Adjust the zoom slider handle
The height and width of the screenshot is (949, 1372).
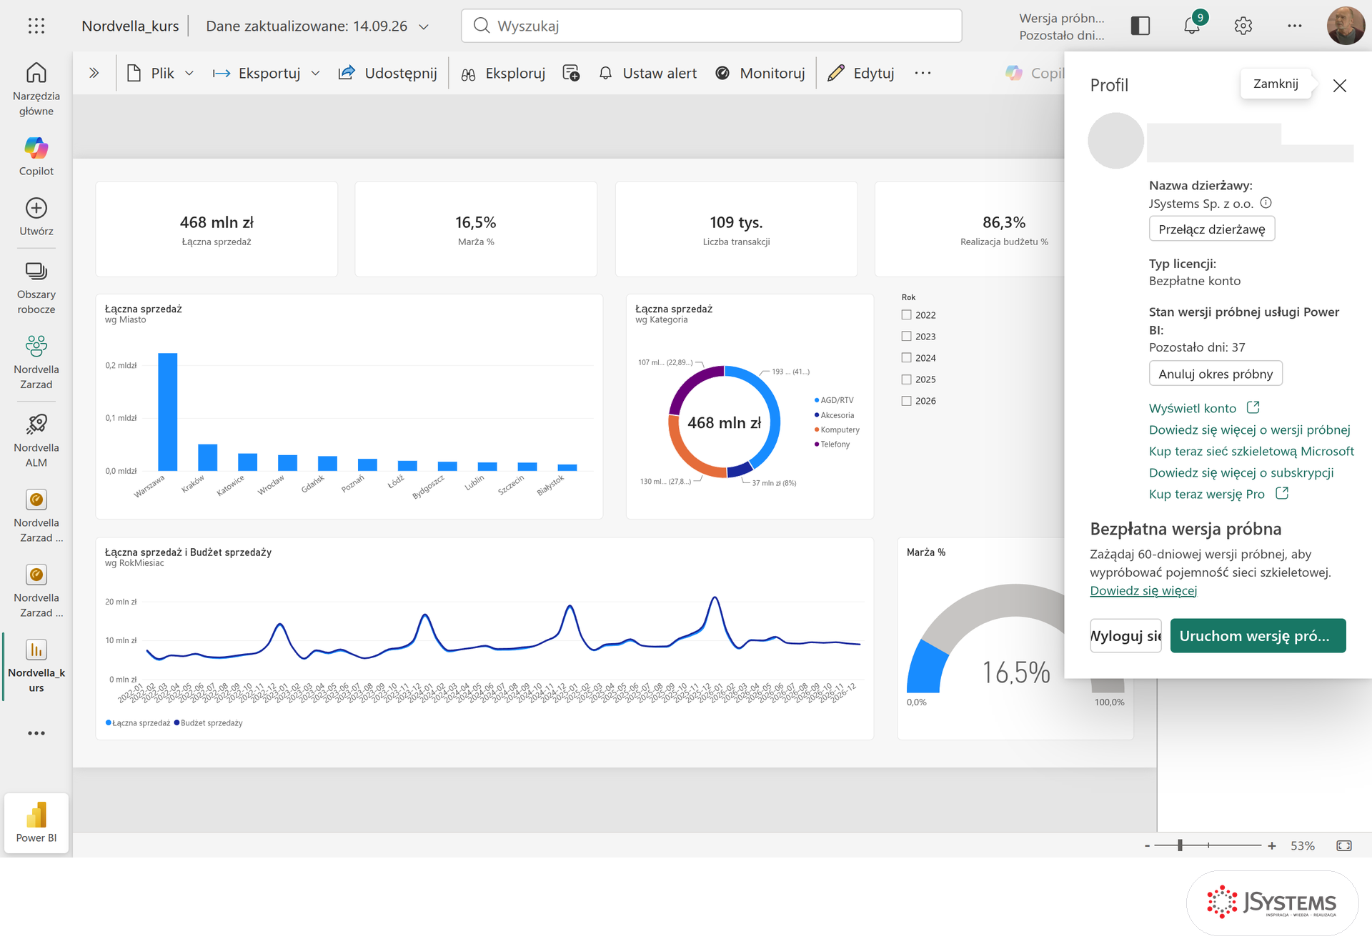1180,845
